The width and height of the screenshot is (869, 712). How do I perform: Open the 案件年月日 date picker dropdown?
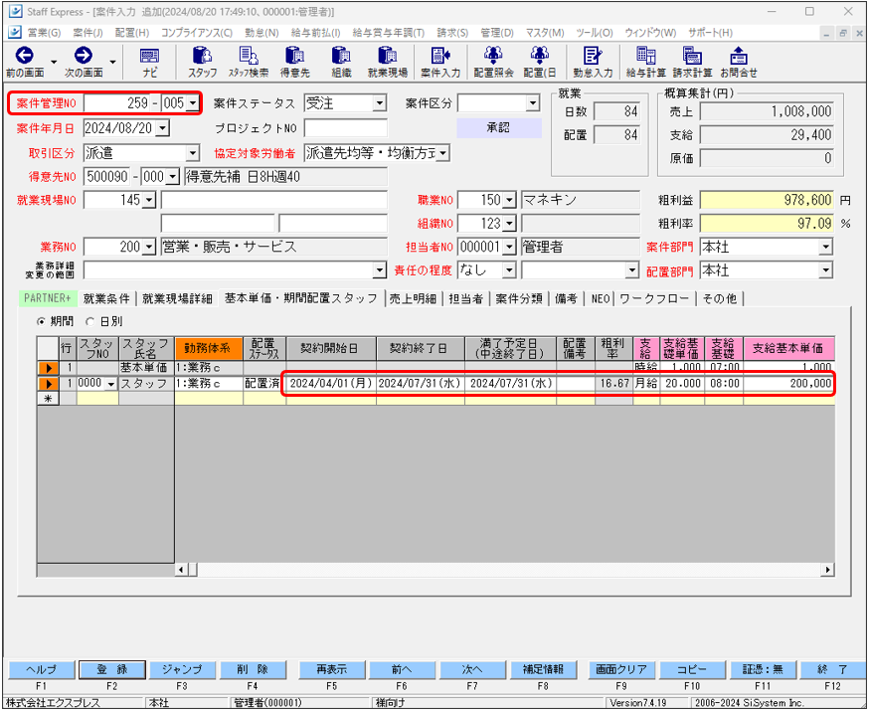tap(162, 128)
